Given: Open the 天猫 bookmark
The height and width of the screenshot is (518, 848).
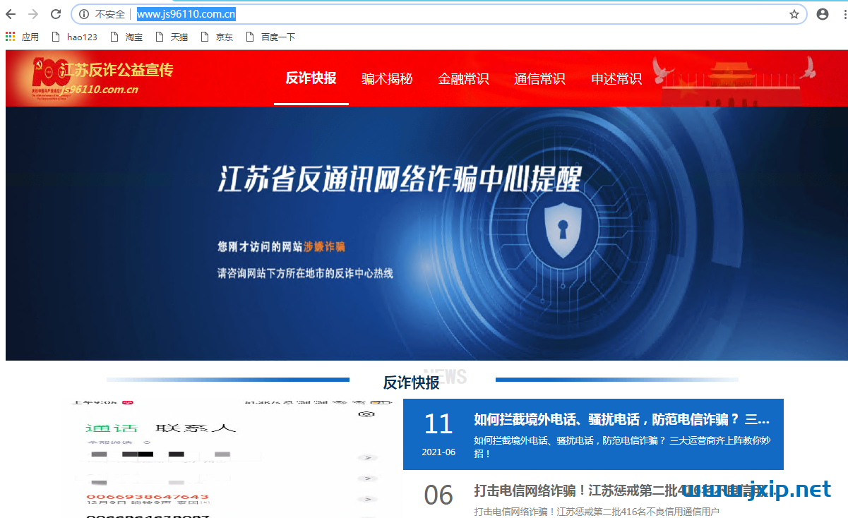Looking at the screenshot, I should pyautogui.click(x=172, y=37).
